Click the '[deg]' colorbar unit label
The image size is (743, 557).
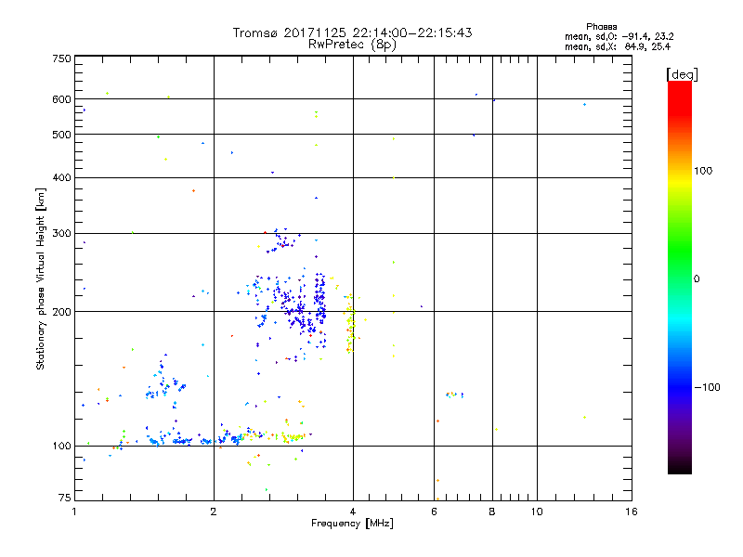click(x=682, y=74)
